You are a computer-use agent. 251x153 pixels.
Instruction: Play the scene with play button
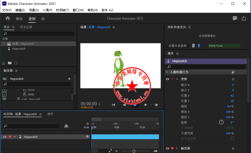point(146,105)
